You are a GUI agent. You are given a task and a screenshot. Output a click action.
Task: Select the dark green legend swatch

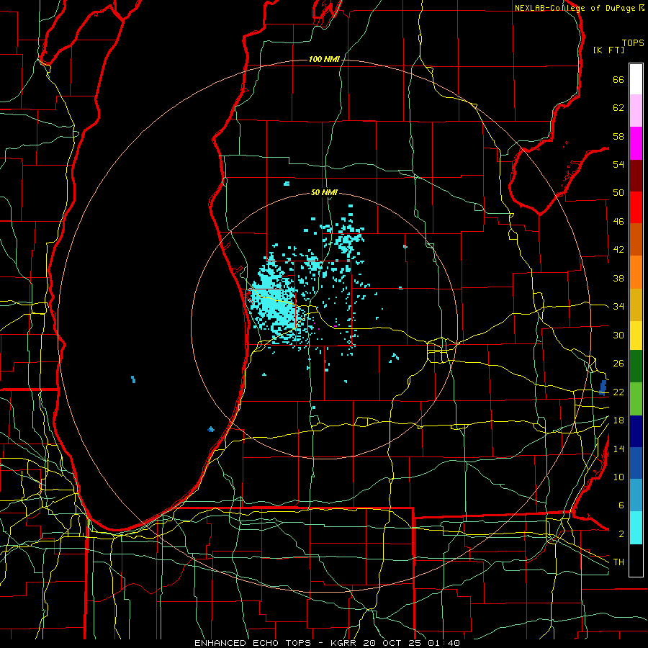pos(636,366)
